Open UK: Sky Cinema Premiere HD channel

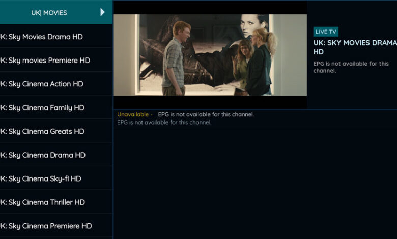(x=56, y=226)
